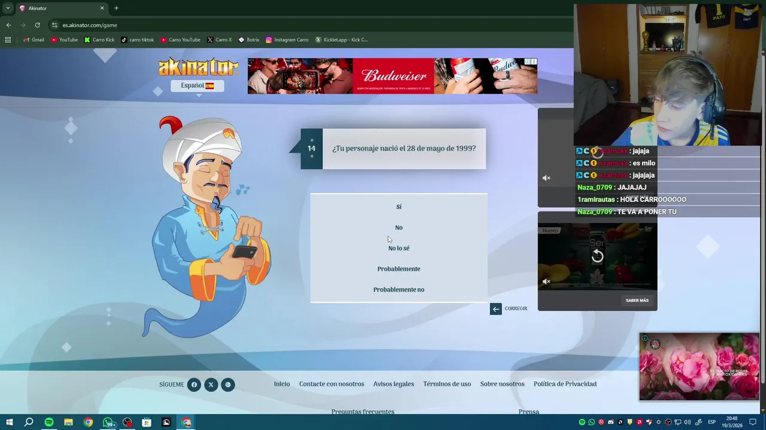Open WhatsApp with 99+ badge

click(108, 422)
